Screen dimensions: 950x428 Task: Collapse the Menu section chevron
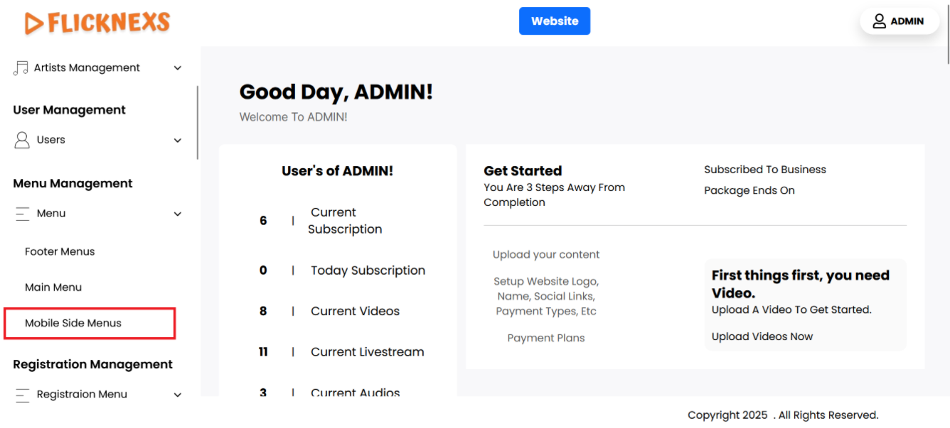(x=178, y=214)
